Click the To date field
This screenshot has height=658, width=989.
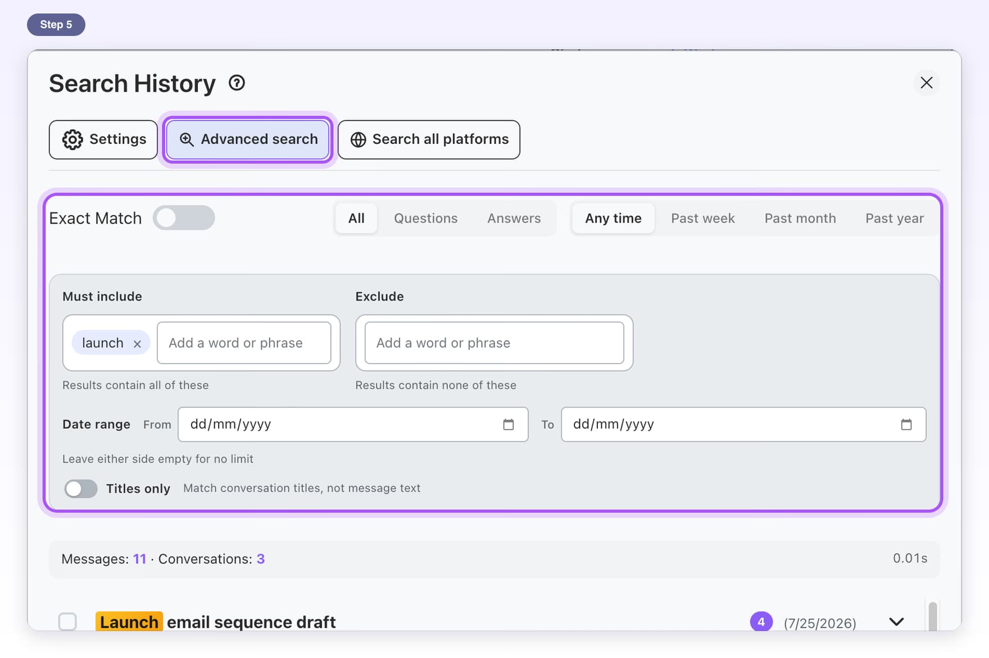[743, 424]
